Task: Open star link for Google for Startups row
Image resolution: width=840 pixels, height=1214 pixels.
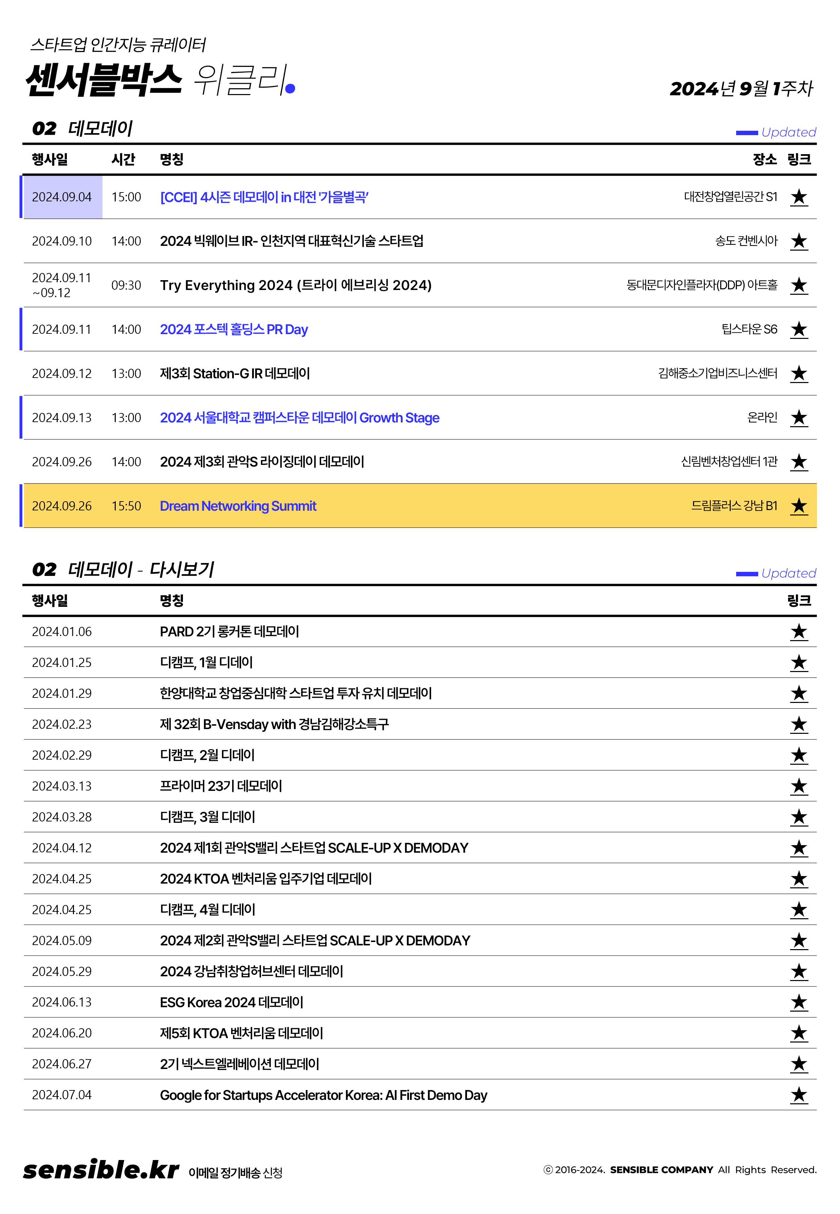Action: (799, 1095)
